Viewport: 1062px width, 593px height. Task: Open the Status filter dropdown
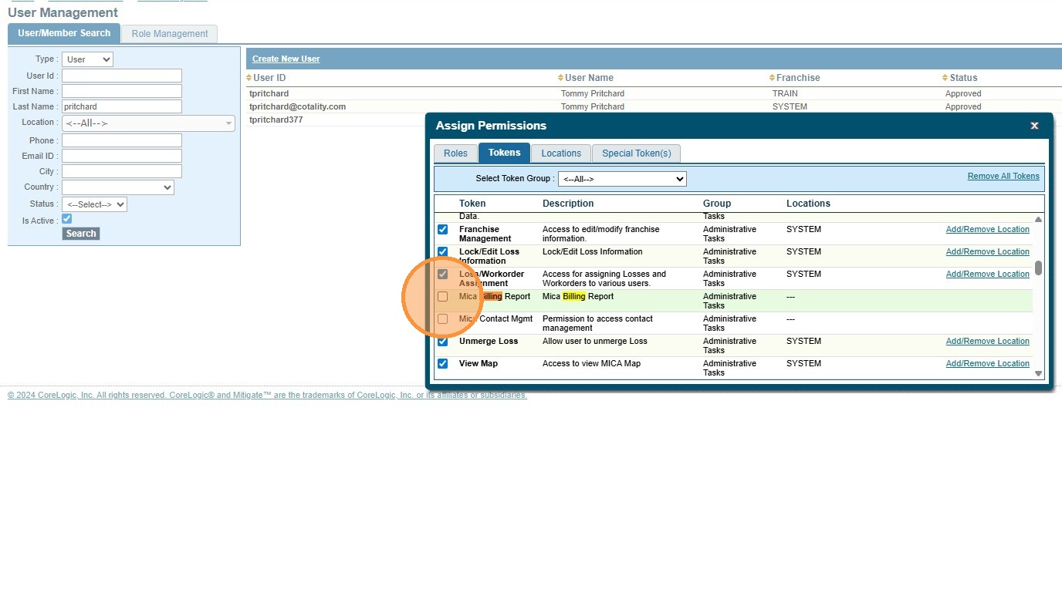pyautogui.click(x=94, y=204)
